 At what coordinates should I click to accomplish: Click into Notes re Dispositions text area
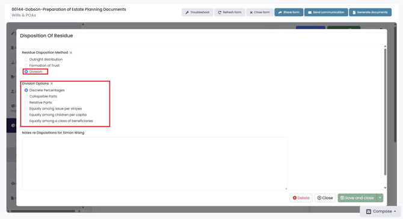pyautogui.click(x=155, y=164)
